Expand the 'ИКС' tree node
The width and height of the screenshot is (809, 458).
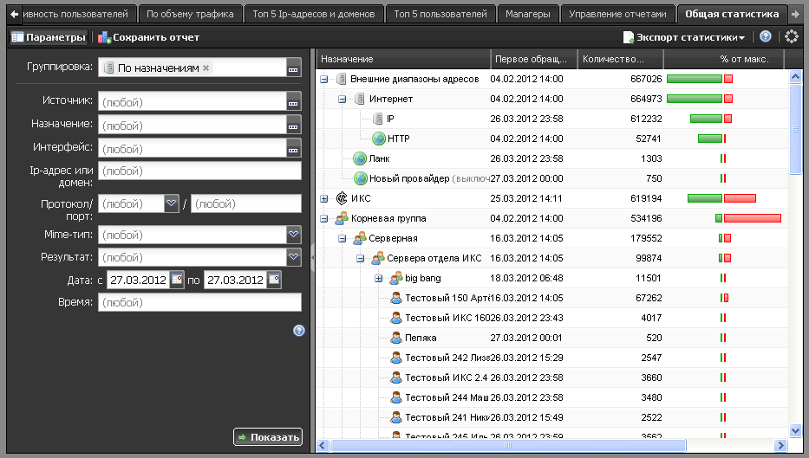tap(324, 198)
